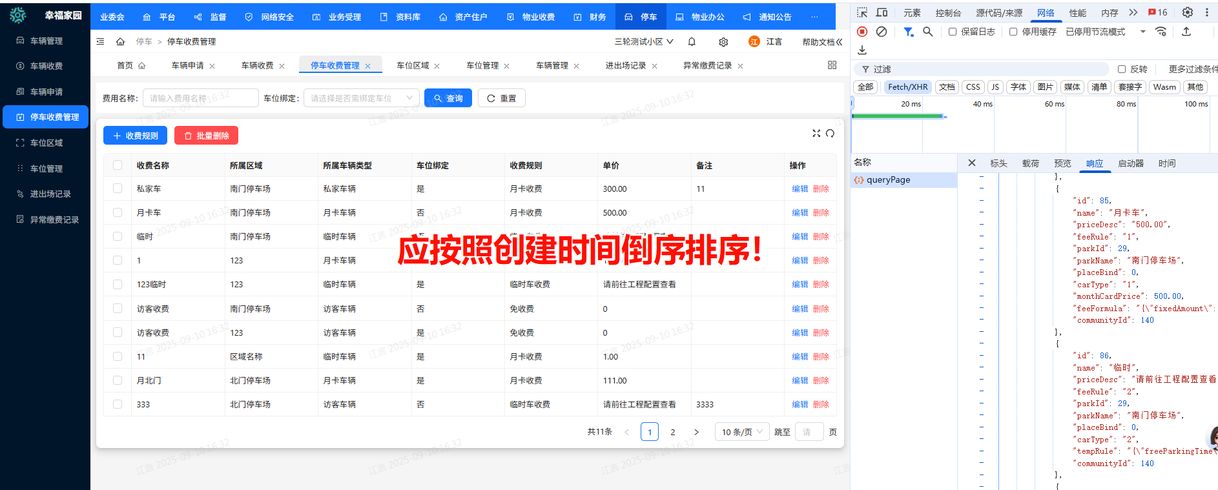Screen dimensions: 1218x490
Task: Click the fullscreen expand table icon
Action: (x=816, y=134)
